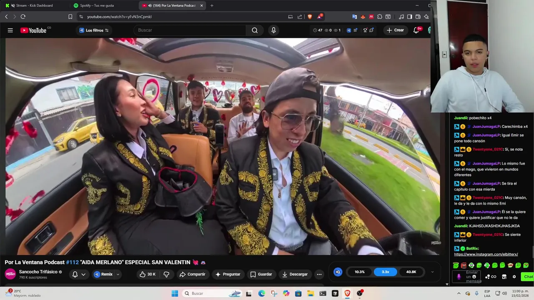The height and width of the screenshot is (300, 534).
Task: Open the Los filtros extension dropdown
Action: [94, 30]
